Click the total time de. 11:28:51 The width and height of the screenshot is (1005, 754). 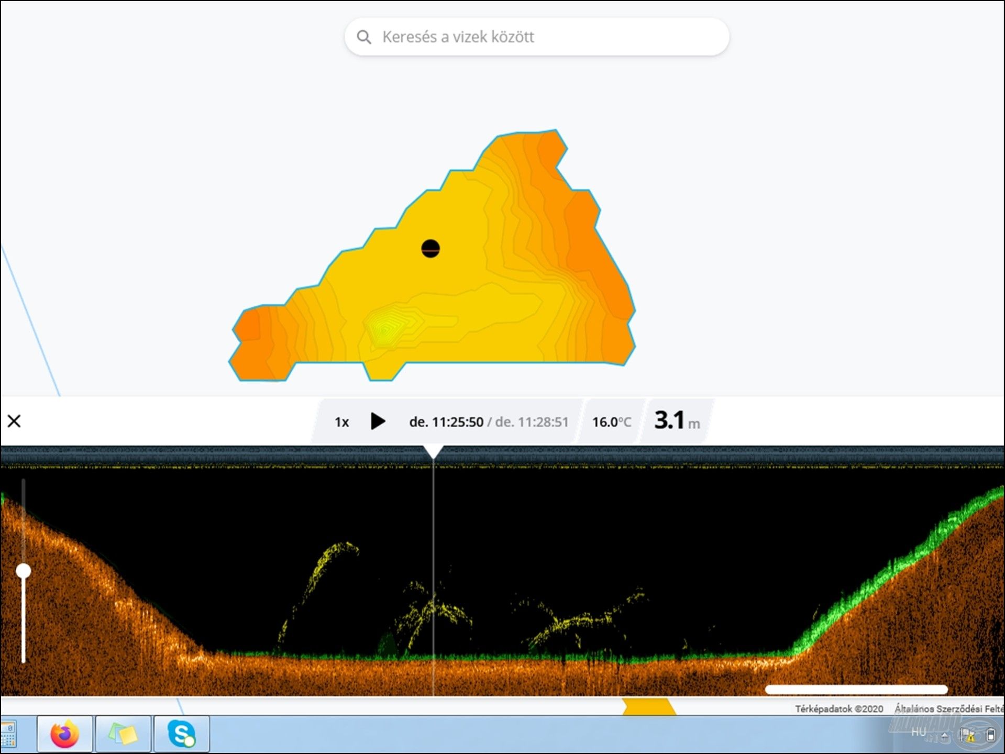(x=532, y=422)
